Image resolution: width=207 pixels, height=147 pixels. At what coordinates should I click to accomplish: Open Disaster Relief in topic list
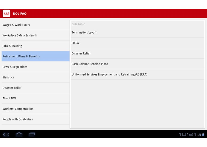click(35, 88)
